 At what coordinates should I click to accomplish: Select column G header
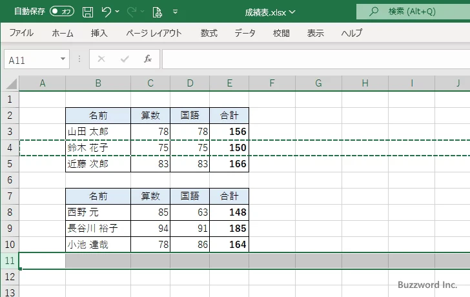(x=319, y=83)
